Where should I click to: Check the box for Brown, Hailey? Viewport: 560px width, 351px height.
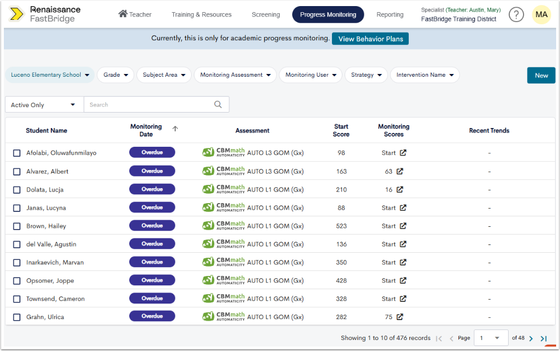[x=17, y=226]
